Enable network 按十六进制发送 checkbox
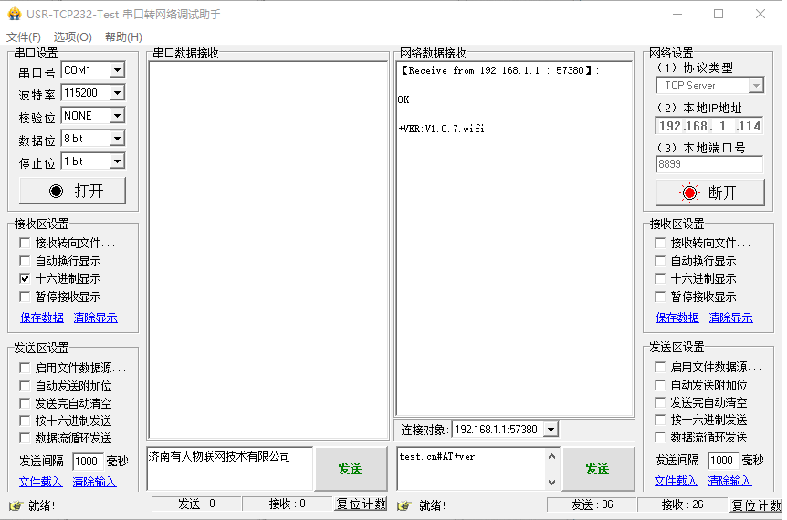Screen dimensions: 787x520 660,420
